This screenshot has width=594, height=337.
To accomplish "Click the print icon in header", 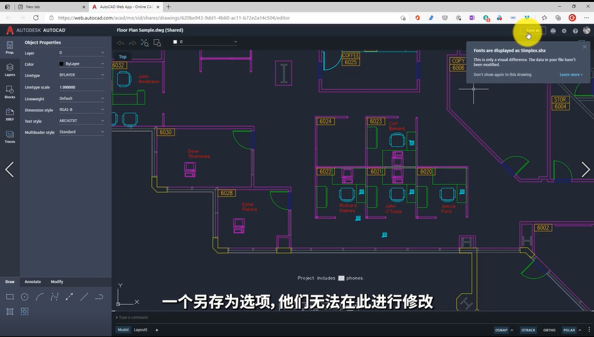I will pos(553,31).
